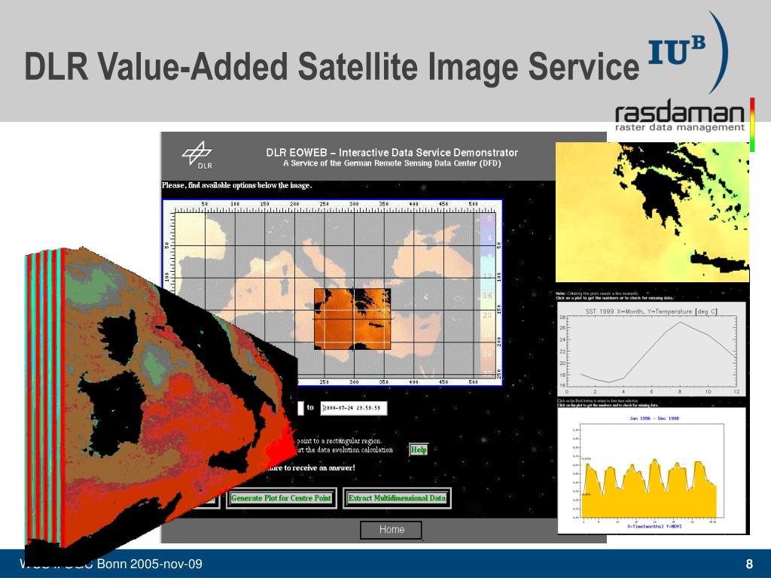Open the Greece sea temperature image
The width and height of the screenshot is (771, 578).
[x=652, y=211]
